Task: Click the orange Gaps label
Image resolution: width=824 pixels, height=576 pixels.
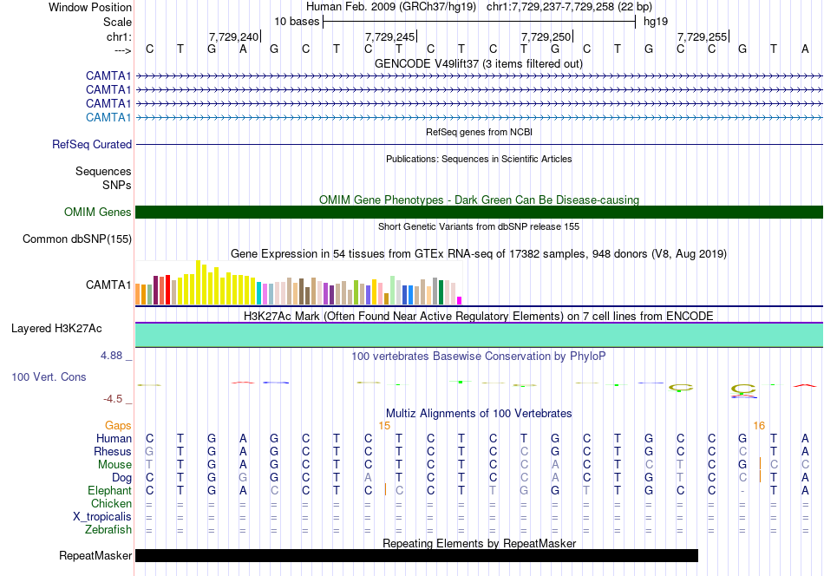Action: pyautogui.click(x=118, y=425)
